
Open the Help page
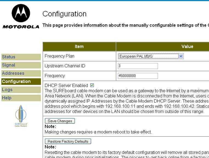(7, 98)
